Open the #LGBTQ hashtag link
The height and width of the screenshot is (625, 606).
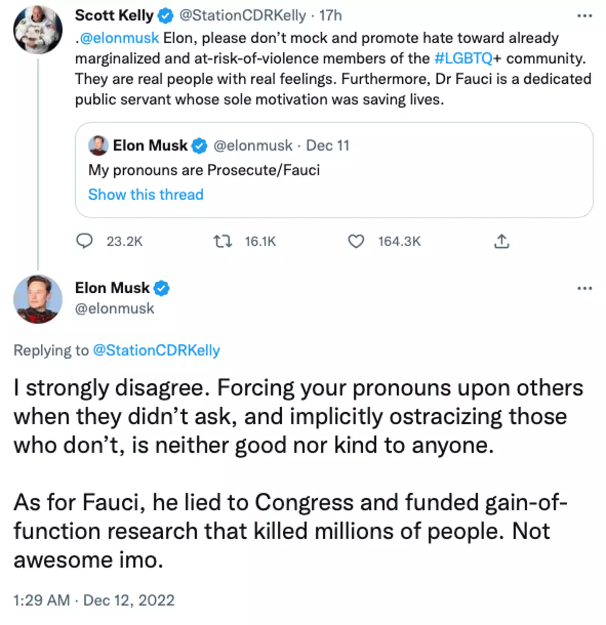pyautogui.click(x=463, y=58)
